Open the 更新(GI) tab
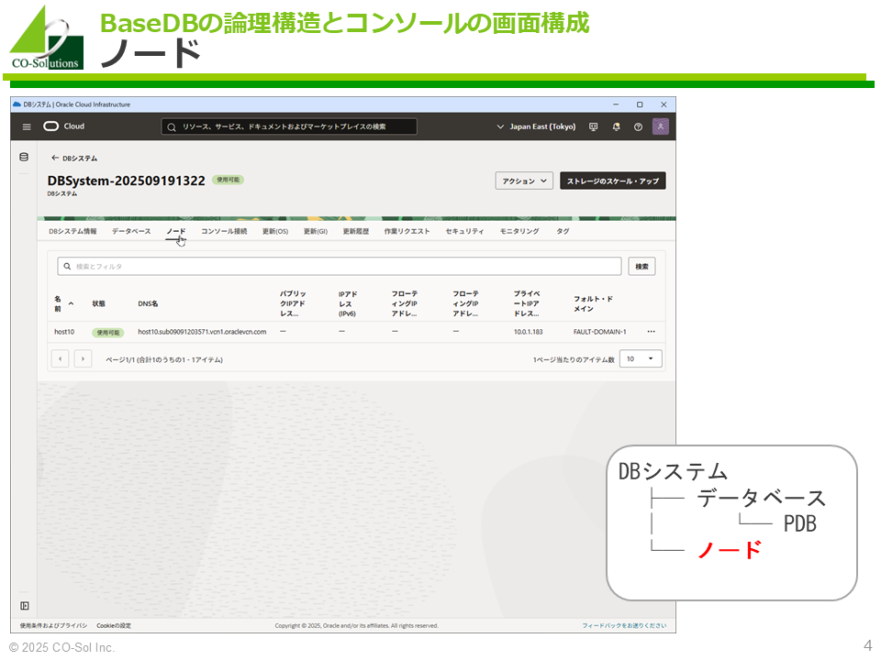Screen dimensions: 881x660 click(x=315, y=231)
